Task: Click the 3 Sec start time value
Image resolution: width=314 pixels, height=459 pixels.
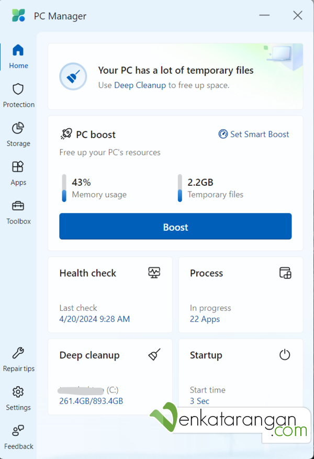Action: (199, 401)
